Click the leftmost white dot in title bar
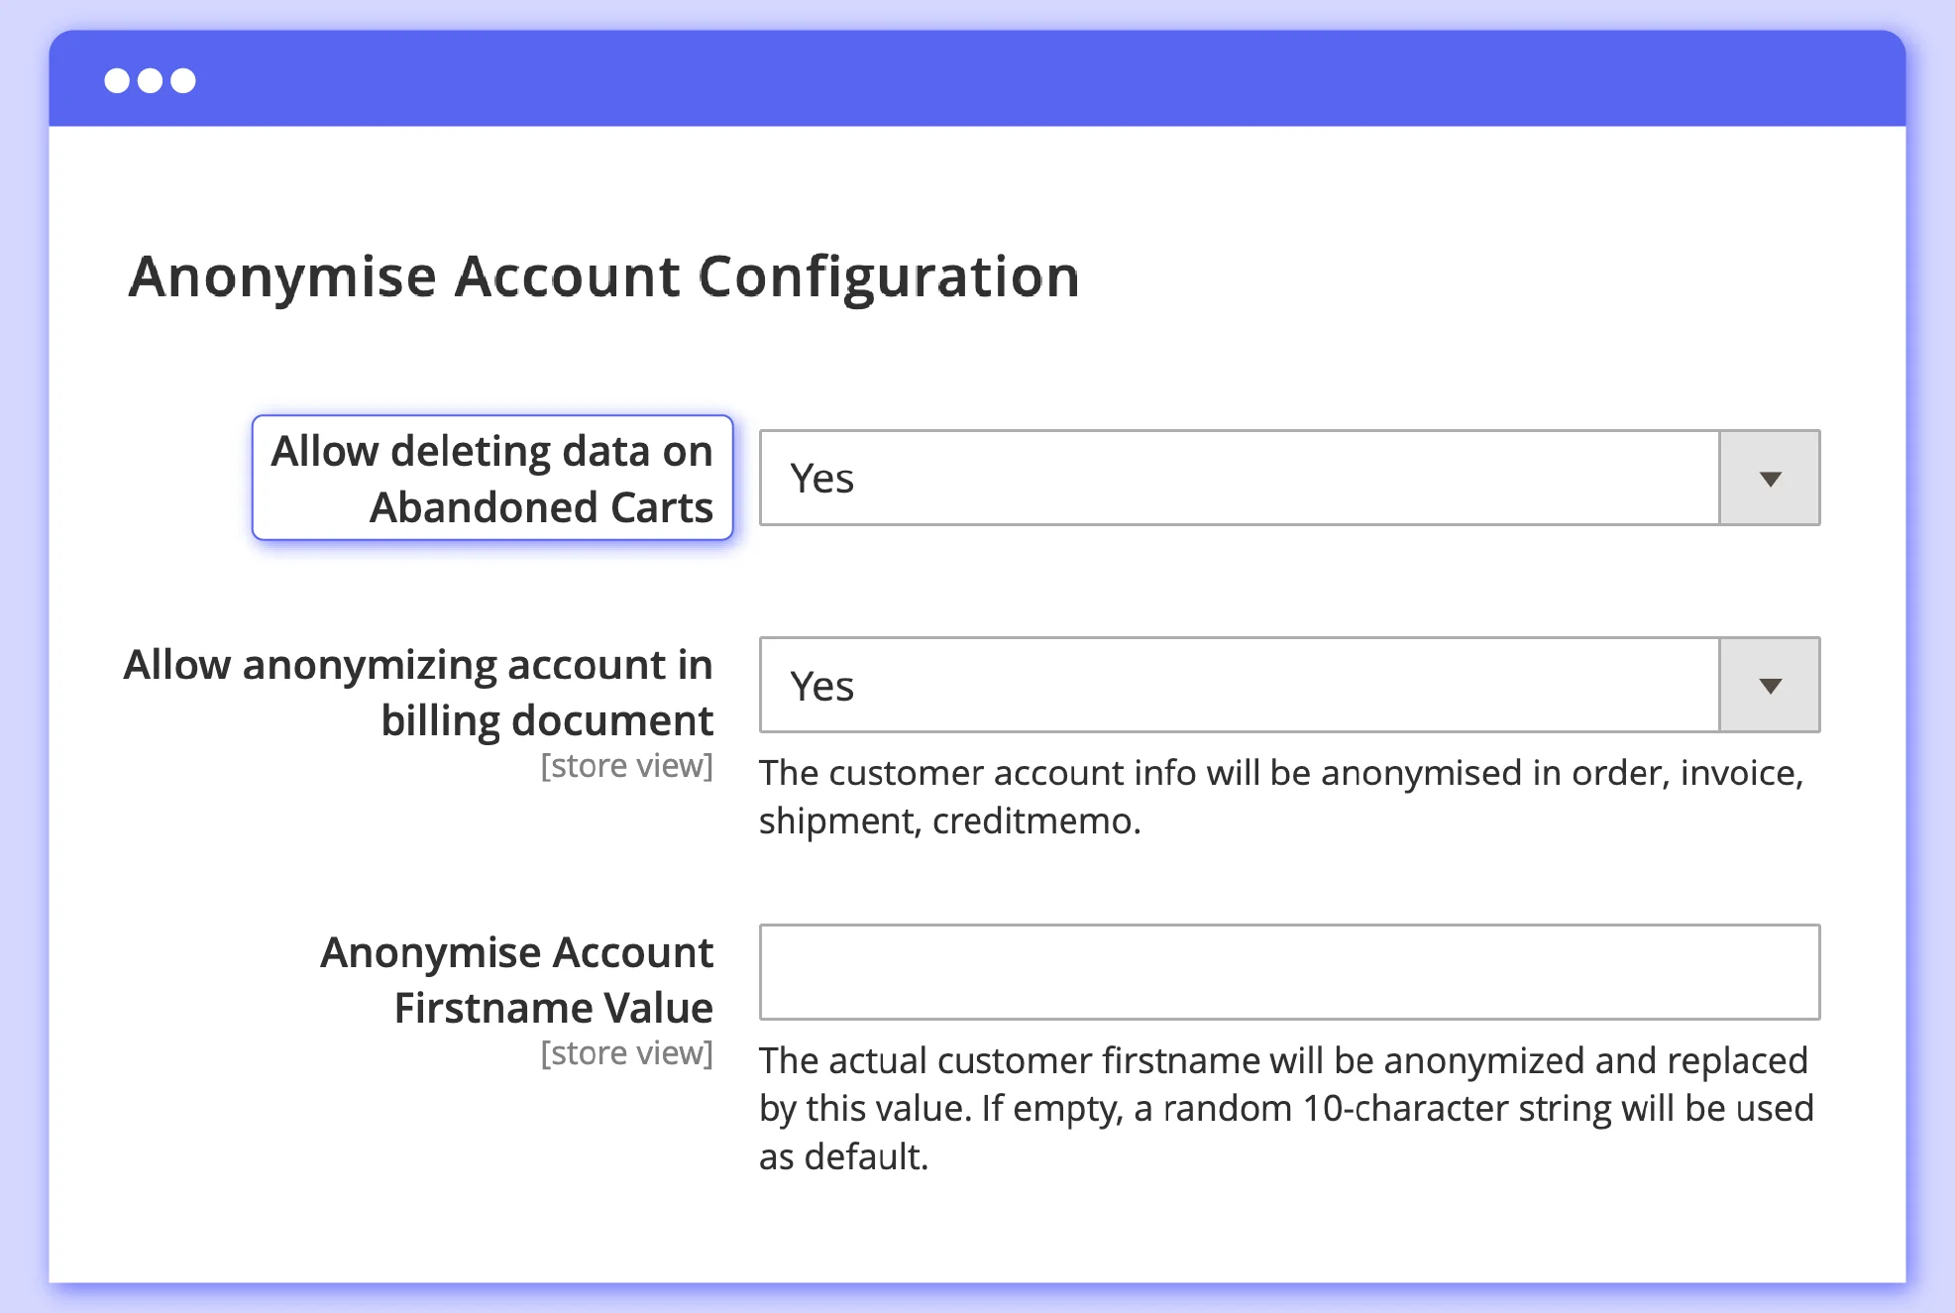The image size is (1955, 1313). 117,80
